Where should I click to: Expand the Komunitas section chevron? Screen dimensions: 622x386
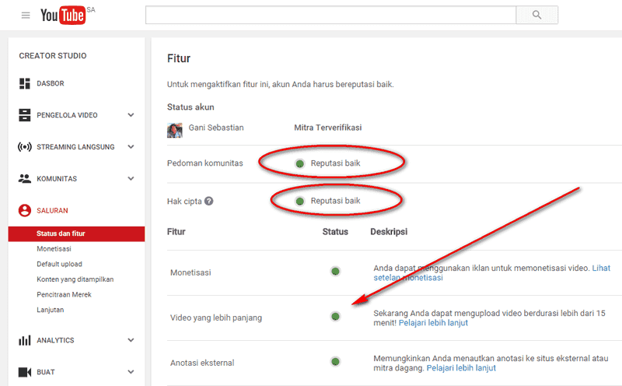[131, 179]
